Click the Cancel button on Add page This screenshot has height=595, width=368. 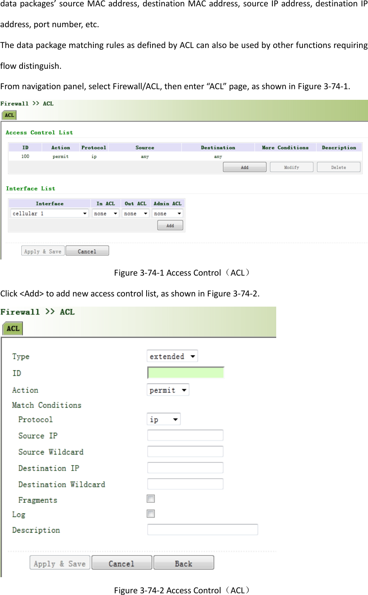122,562
